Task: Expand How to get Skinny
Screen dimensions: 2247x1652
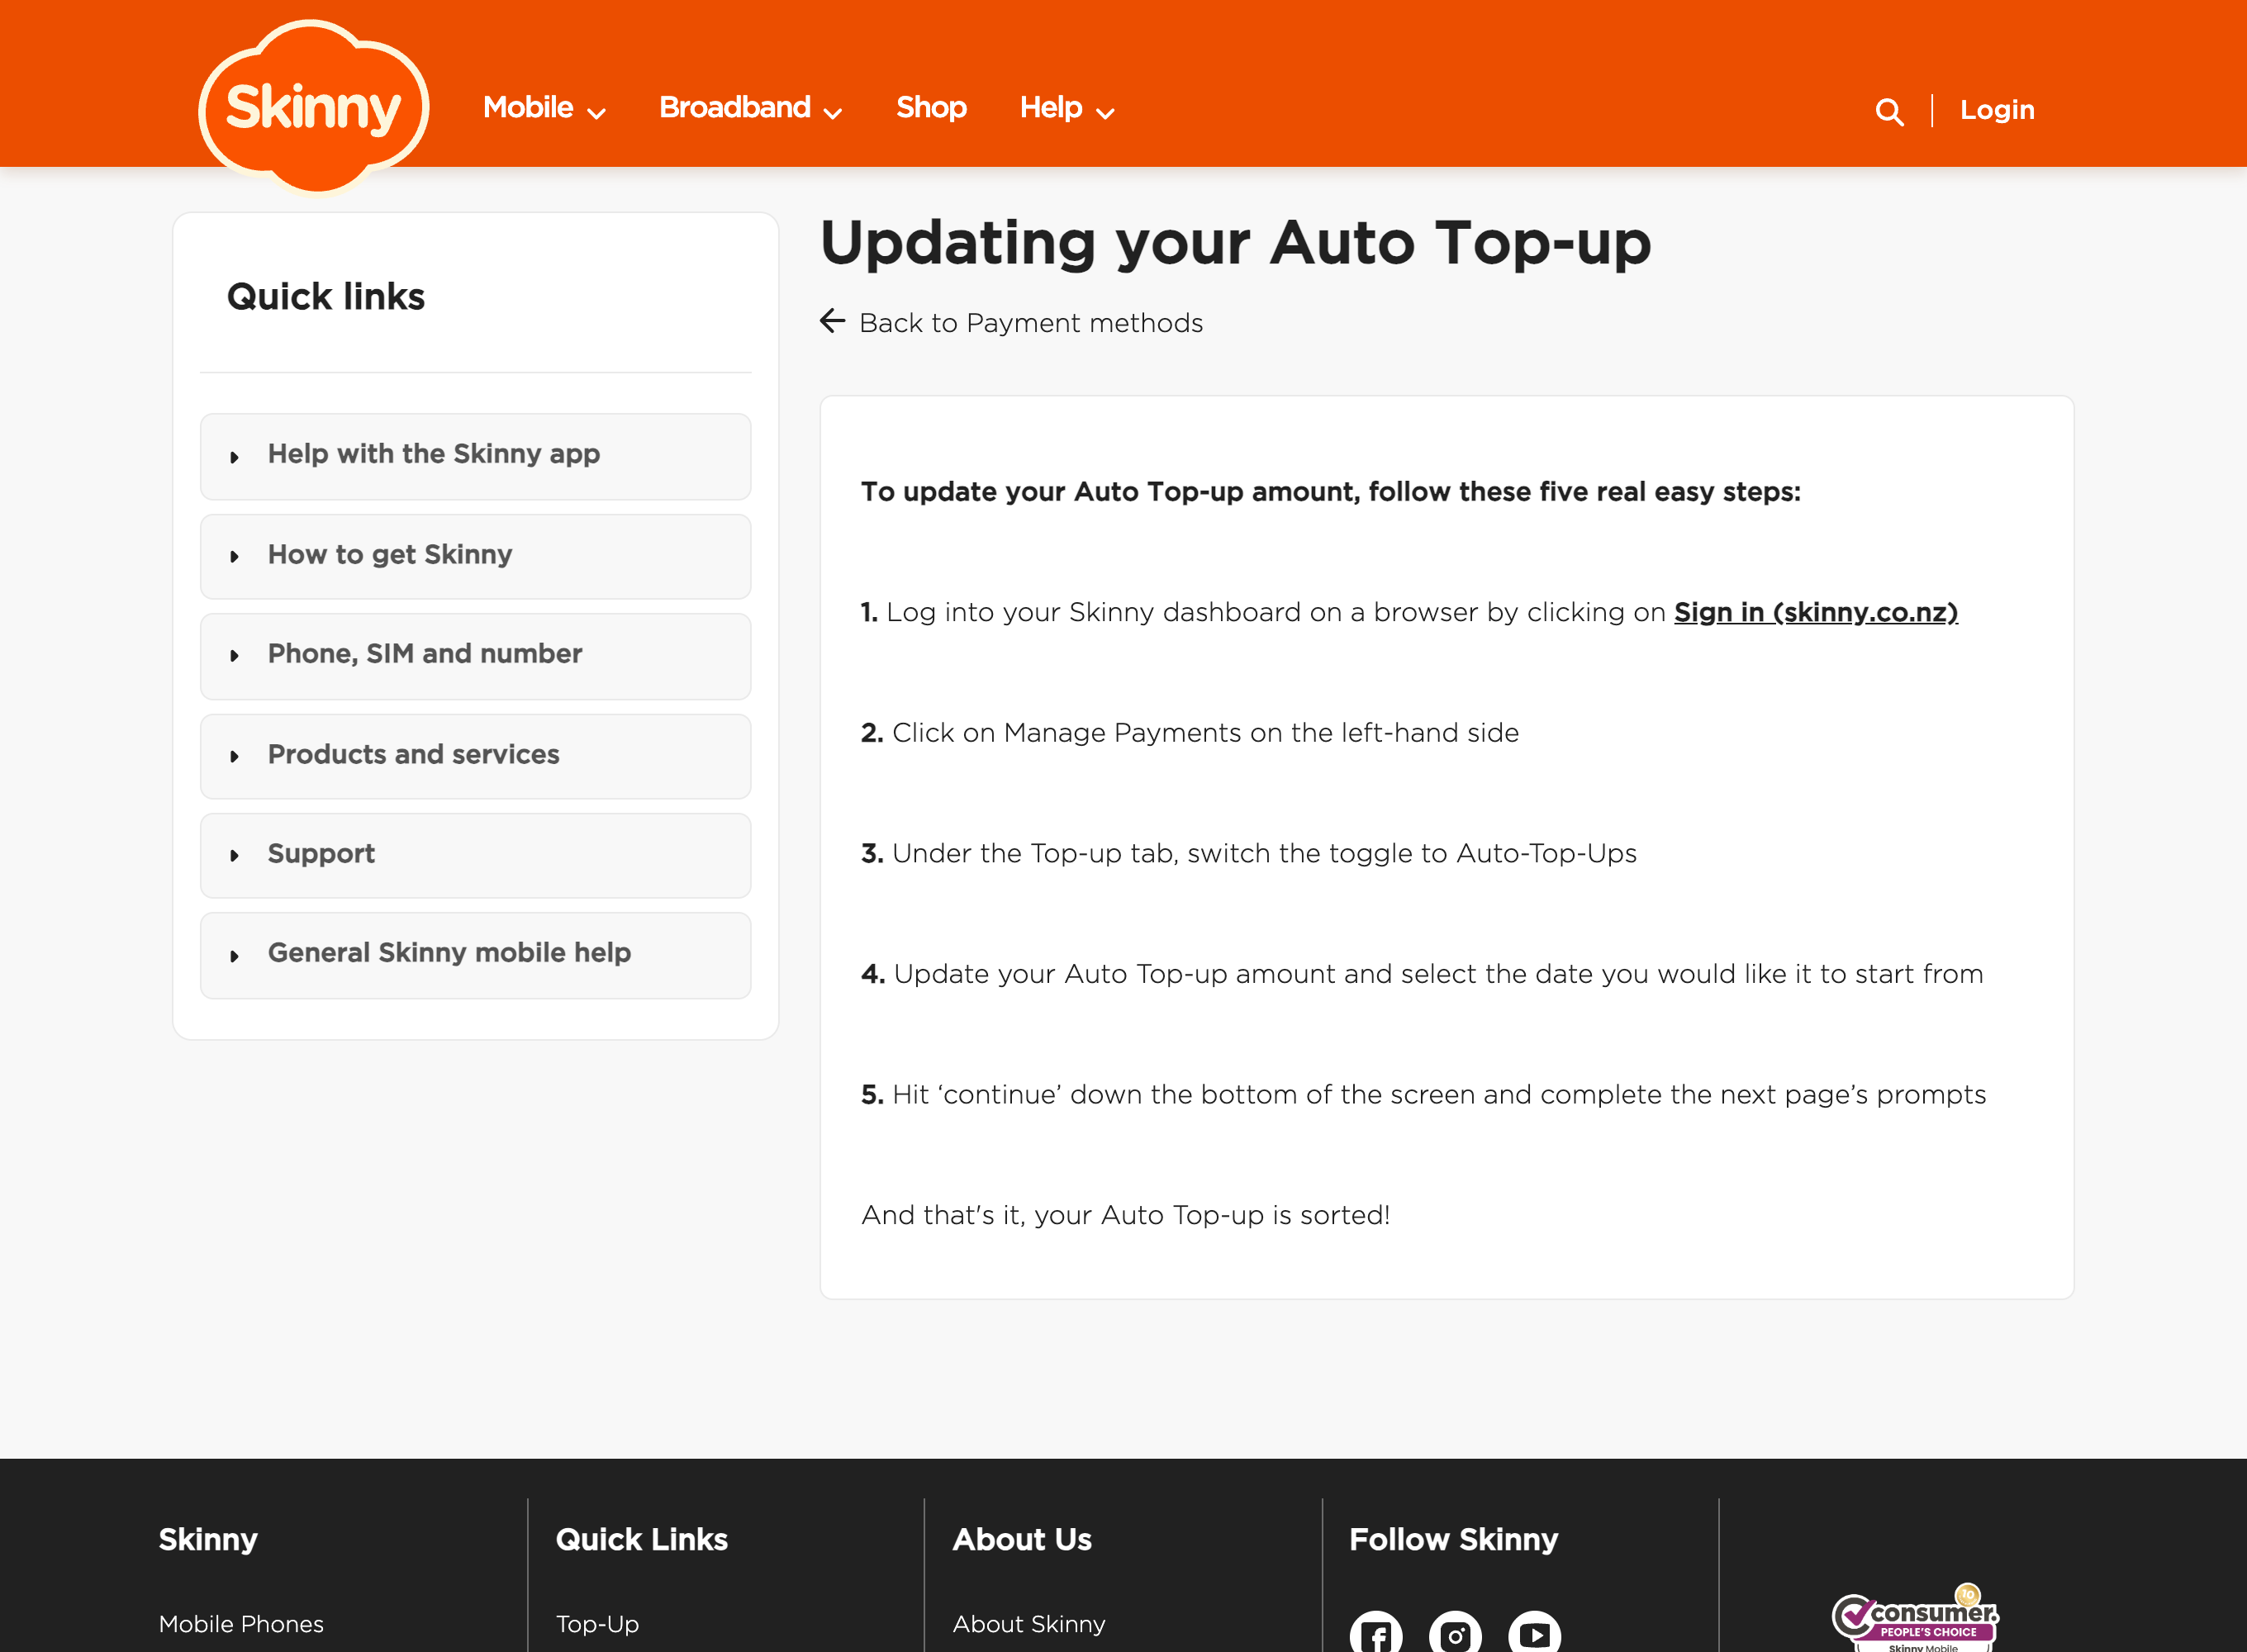Action: pos(475,556)
